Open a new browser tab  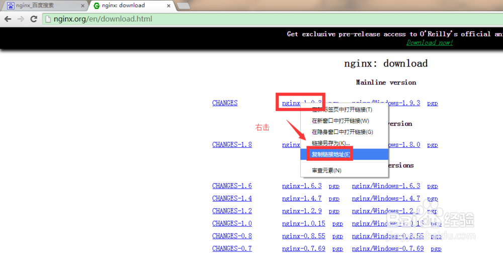point(183,6)
